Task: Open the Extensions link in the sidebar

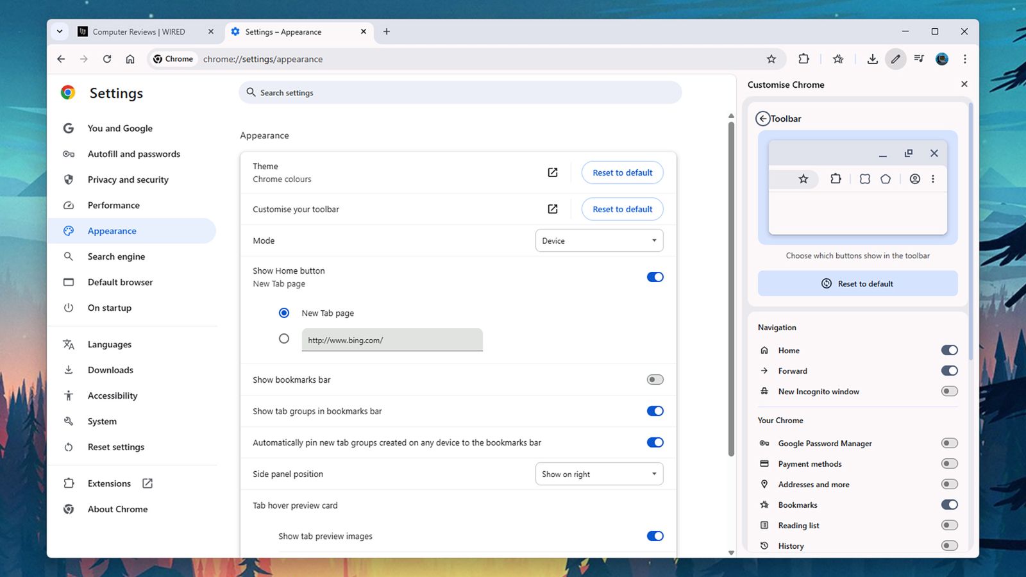Action: [x=108, y=483]
